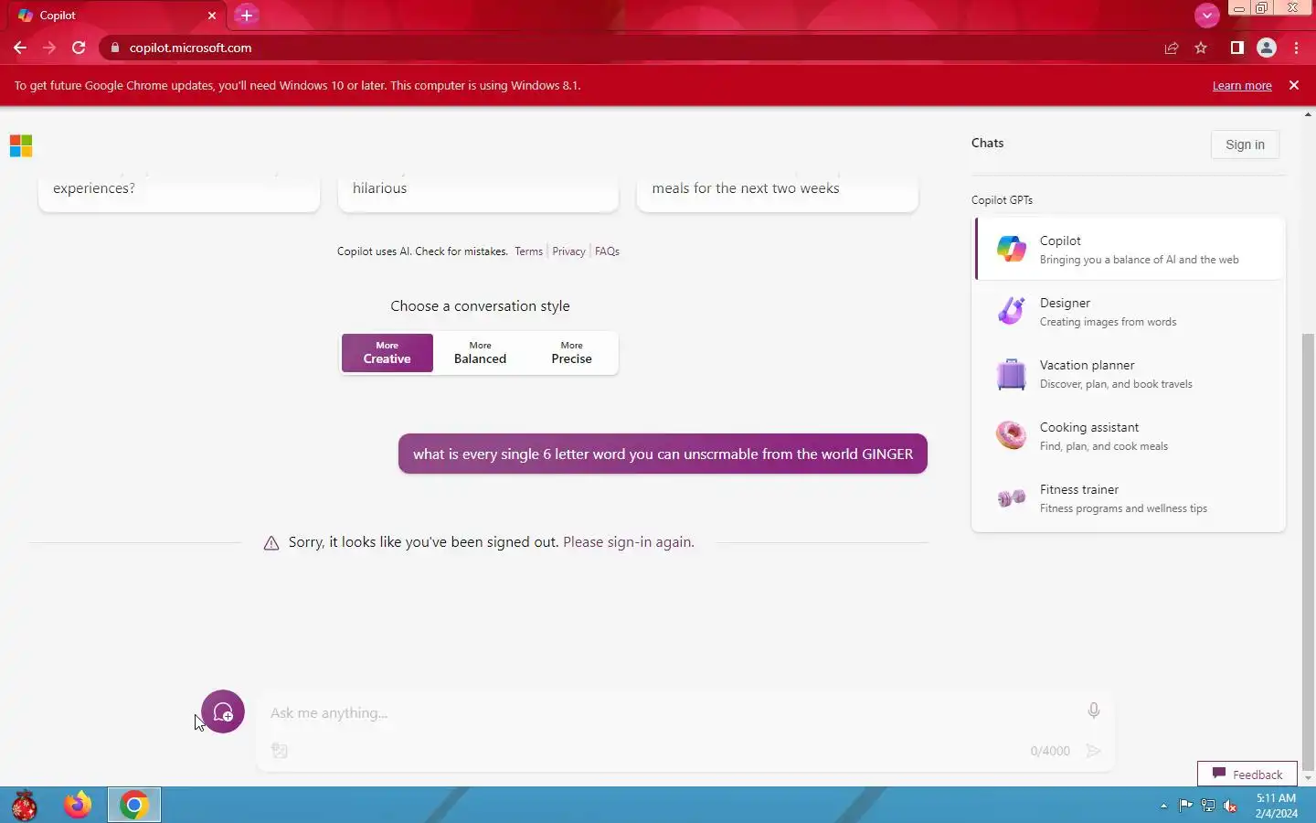Viewport: 1316px width, 823px height.
Task: Reload the Copilot page
Action: (x=79, y=48)
